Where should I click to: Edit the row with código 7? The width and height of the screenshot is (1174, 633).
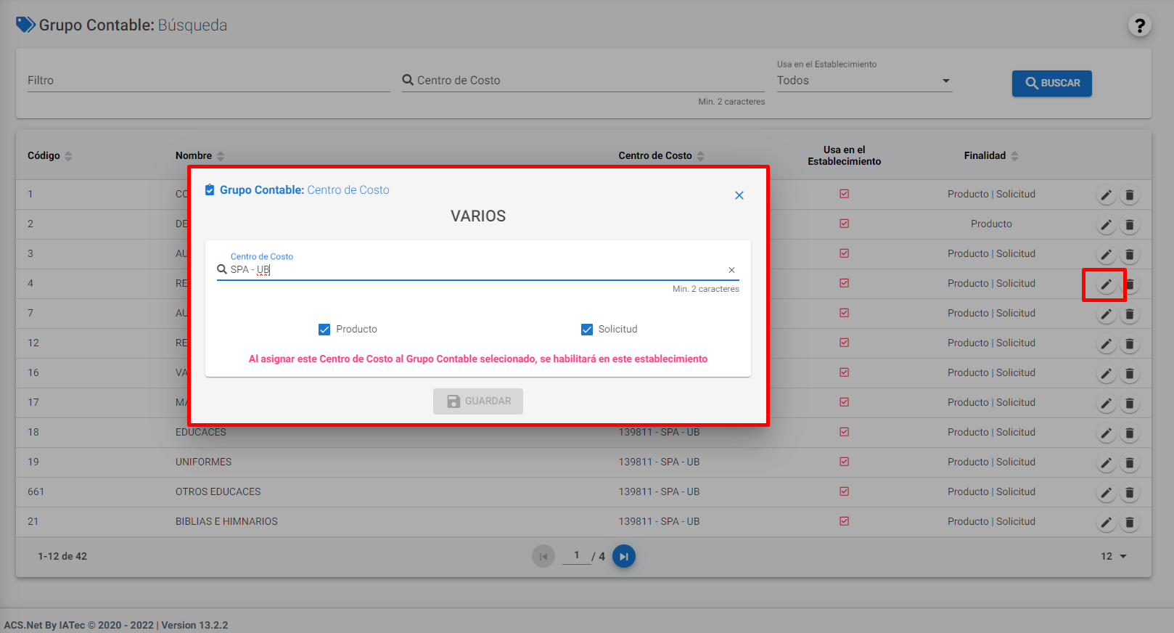tap(1106, 314)
